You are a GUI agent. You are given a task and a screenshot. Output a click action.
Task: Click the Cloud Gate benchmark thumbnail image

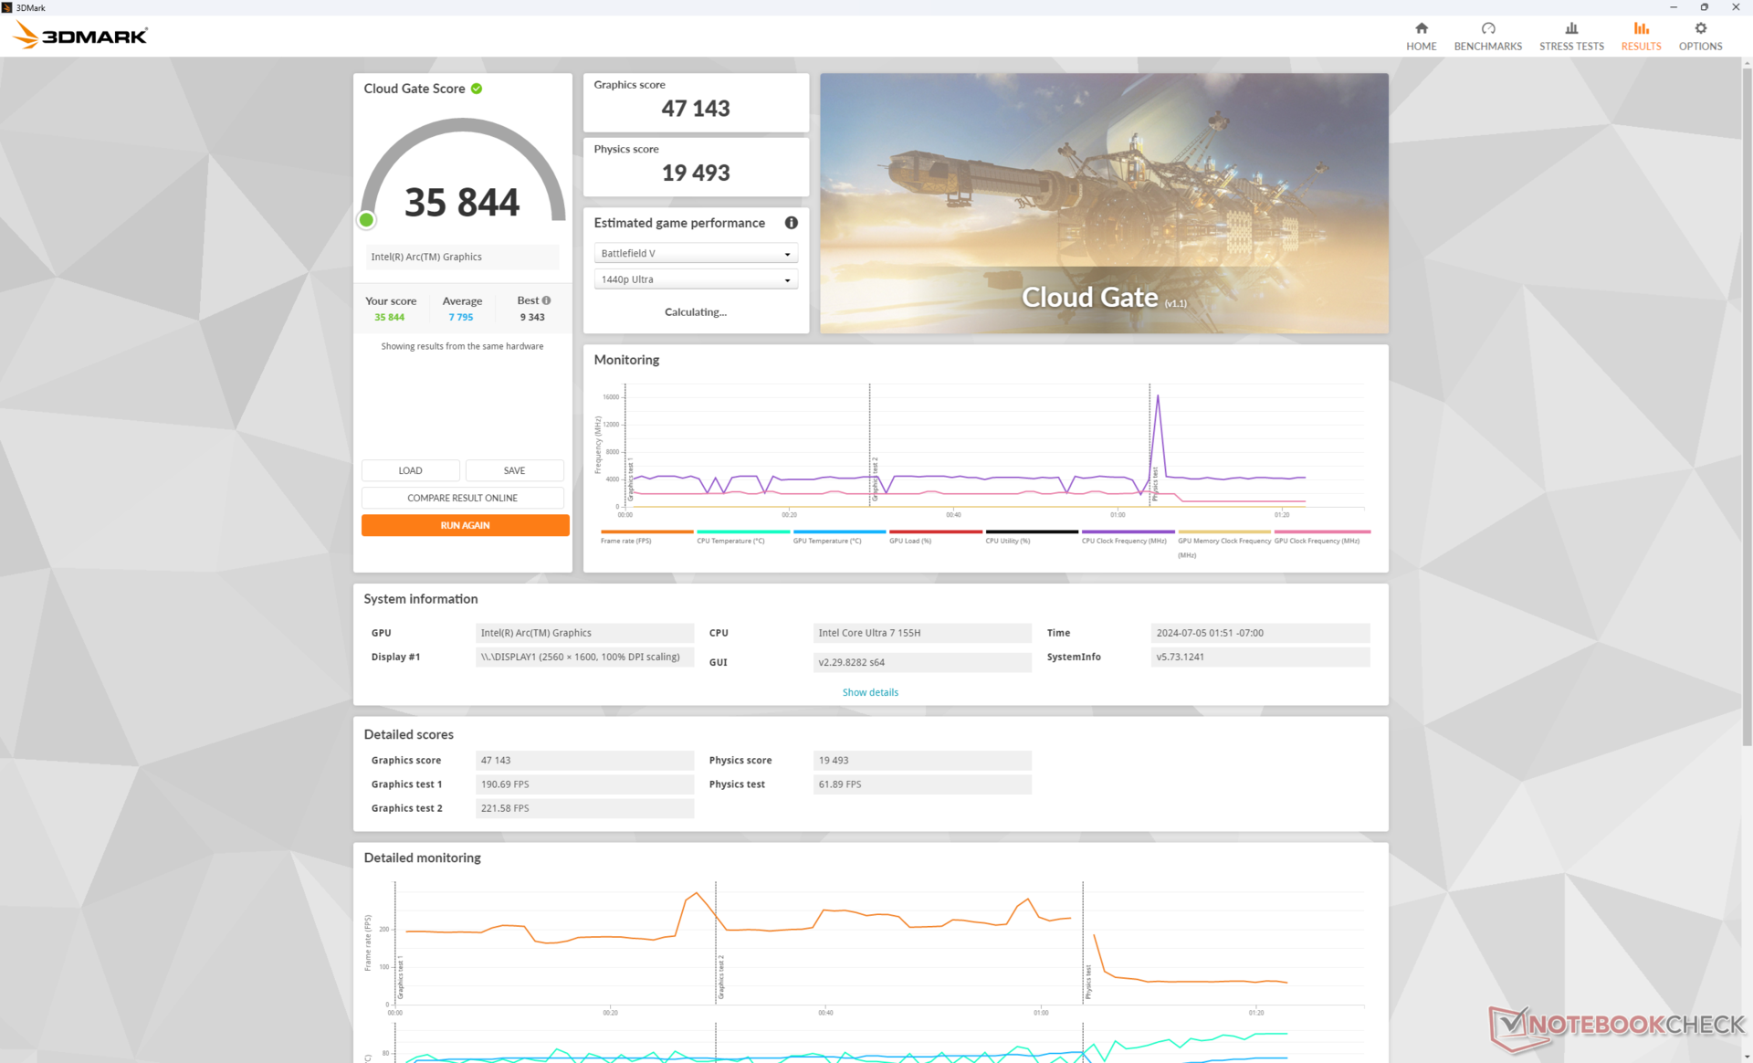point(1103,203)
